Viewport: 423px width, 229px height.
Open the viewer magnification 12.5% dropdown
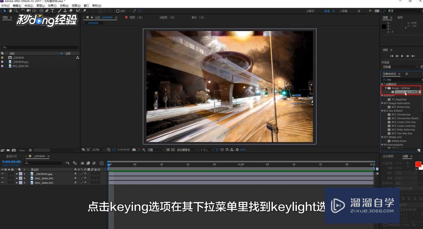(x=98, y=150)
